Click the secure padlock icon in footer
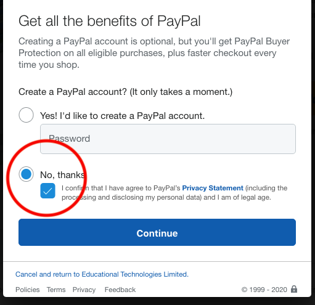Viewport: 315px width, 305px height. [x=294, y=289]
